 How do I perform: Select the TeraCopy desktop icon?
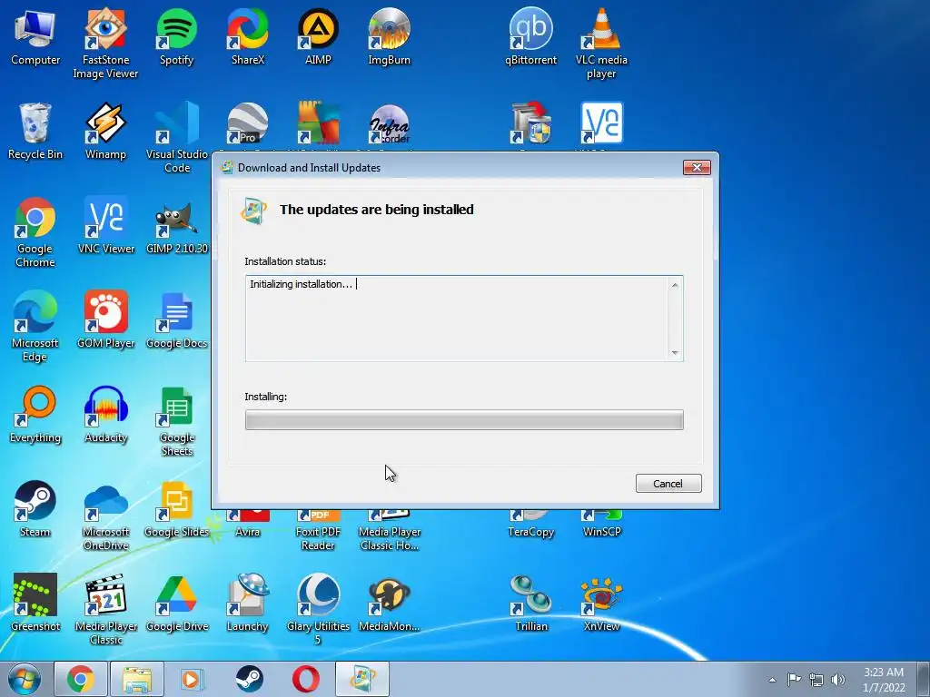pos(530,524)
